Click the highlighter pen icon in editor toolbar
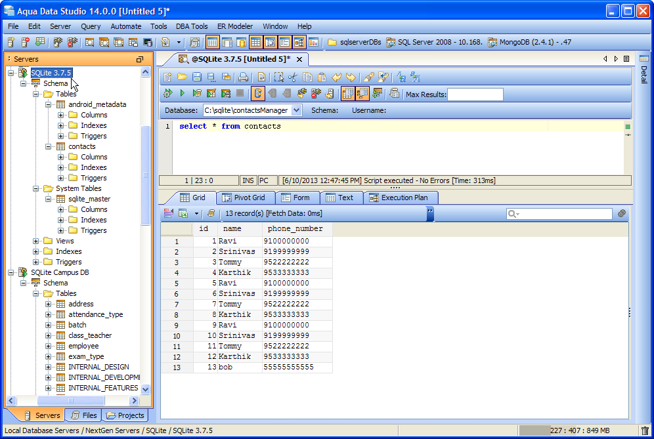The image size is (654, 439). tap(369, 77)
